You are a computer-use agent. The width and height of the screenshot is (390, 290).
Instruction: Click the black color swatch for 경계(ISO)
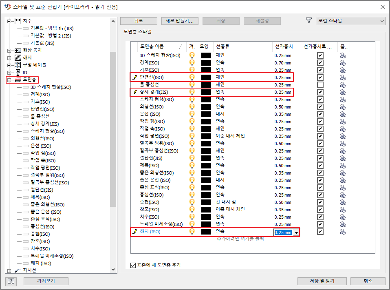206,63
